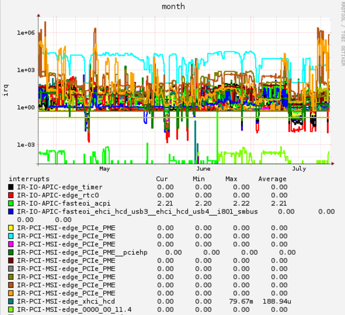This screenshot has width=345, height=315.
Task: Click the IR-IO-APIC-edge_timer legend label
Action: [x=60, y=187]
